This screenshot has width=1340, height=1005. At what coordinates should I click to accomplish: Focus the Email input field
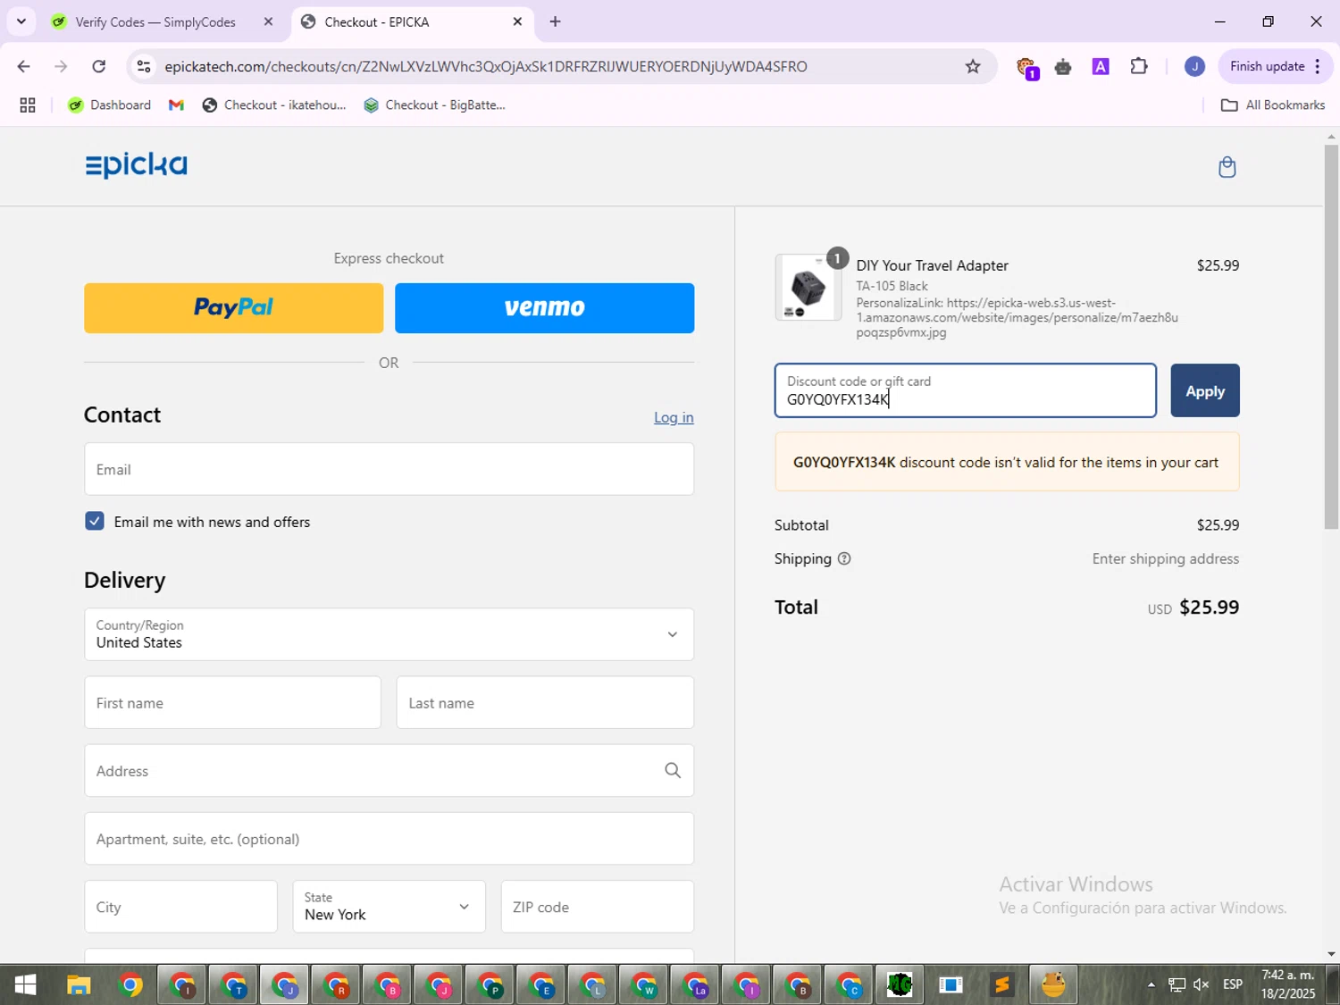[x=389, y=469]
